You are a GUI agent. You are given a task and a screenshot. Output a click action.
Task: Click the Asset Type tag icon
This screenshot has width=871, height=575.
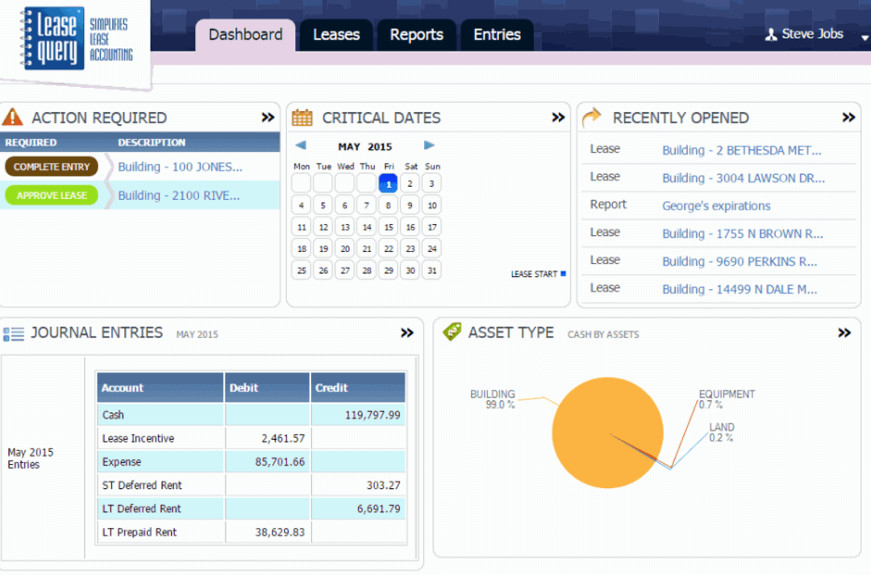coord(452,332)
